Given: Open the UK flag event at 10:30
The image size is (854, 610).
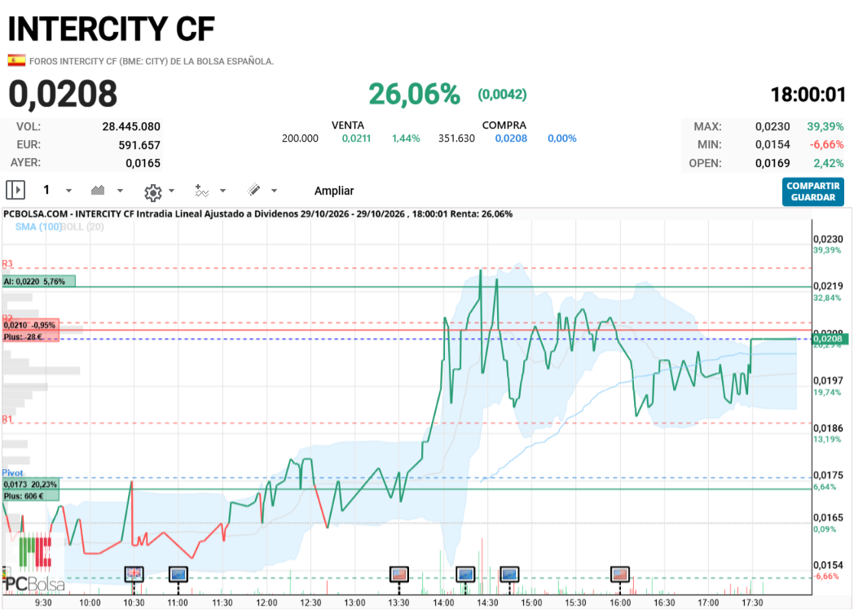Looking at the screenshot, I should [x=134, y=573].
